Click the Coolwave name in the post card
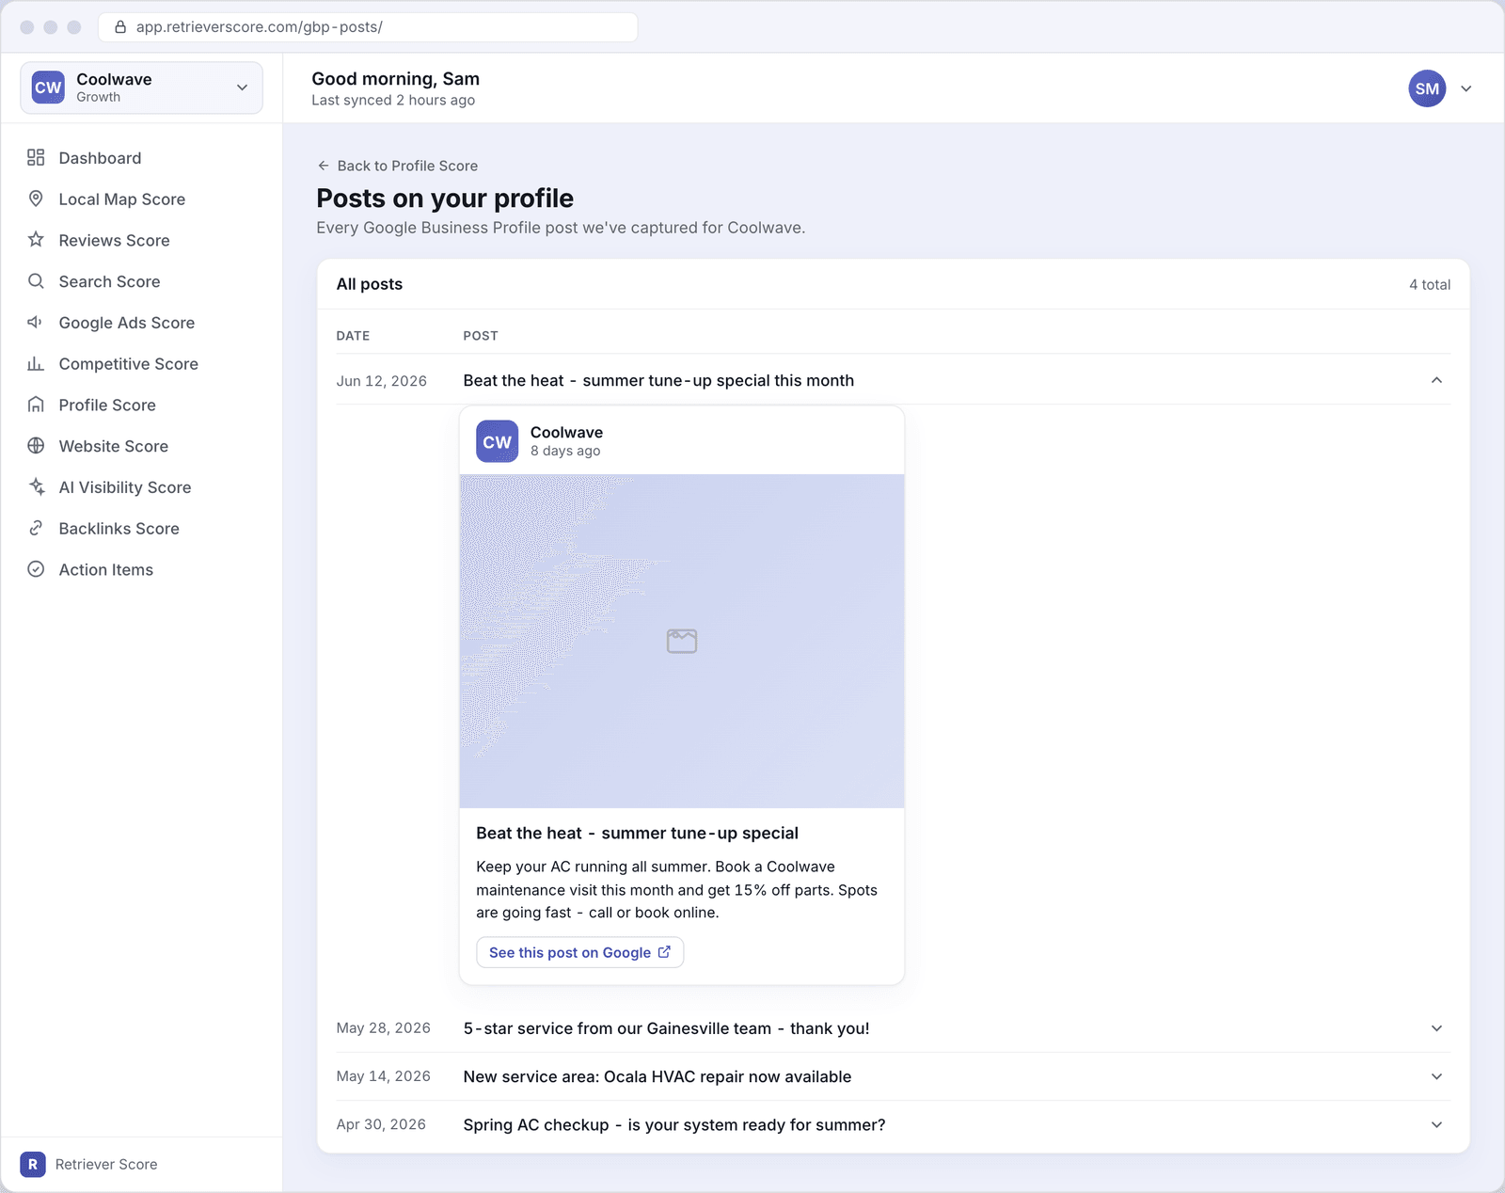Viewport: 1505px width, 1193px height. tap(566, 432)
